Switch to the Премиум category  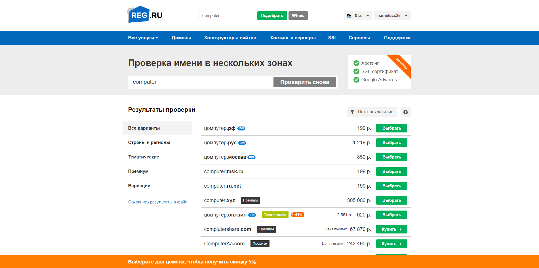138,171
